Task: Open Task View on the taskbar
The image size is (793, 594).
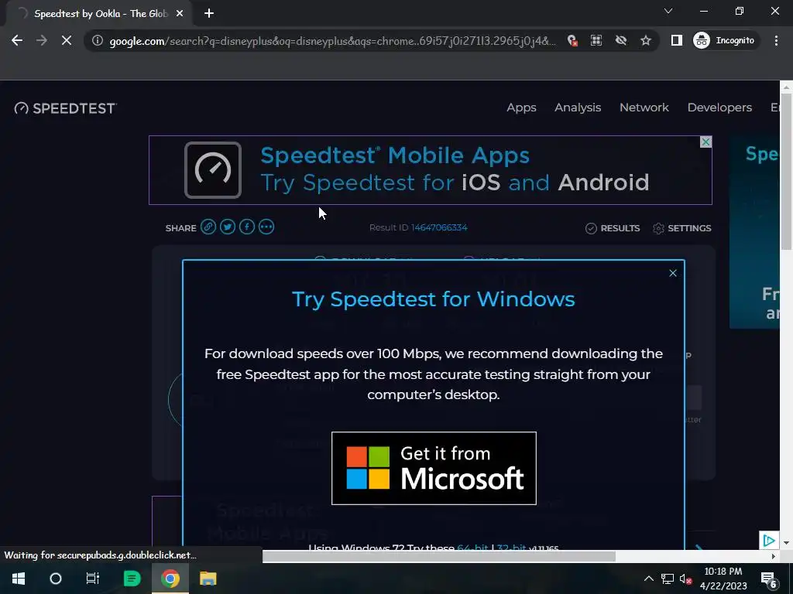Action: point(93,579)
